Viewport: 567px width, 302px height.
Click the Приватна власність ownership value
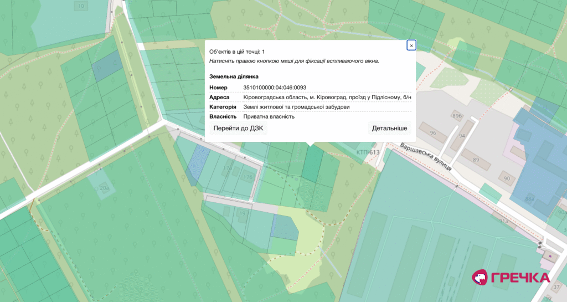point(269,116)
